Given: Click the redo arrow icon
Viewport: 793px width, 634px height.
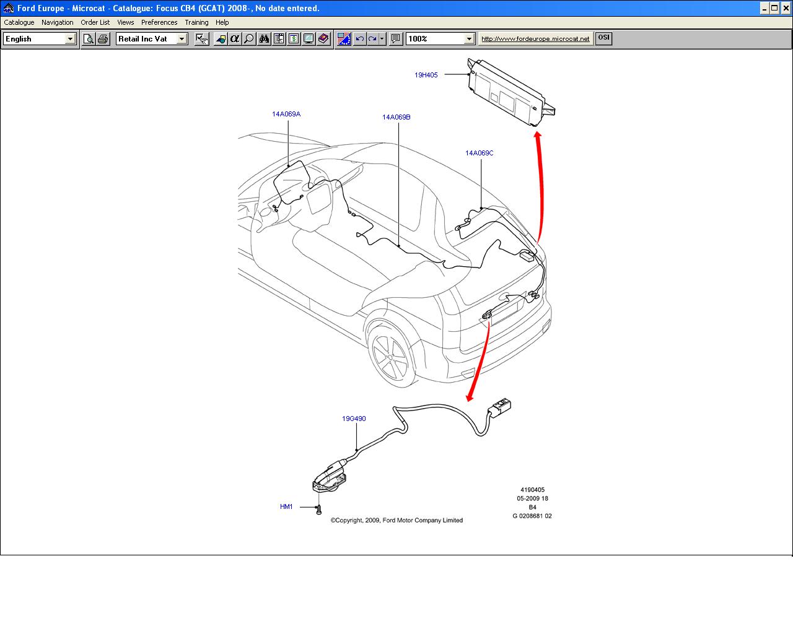Looking at the screenshot, I should 372,39.
